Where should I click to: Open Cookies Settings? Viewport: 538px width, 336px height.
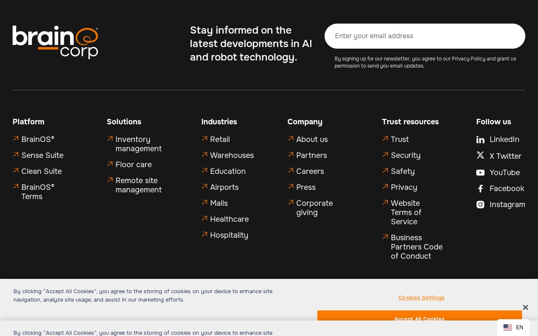[422, 297]
